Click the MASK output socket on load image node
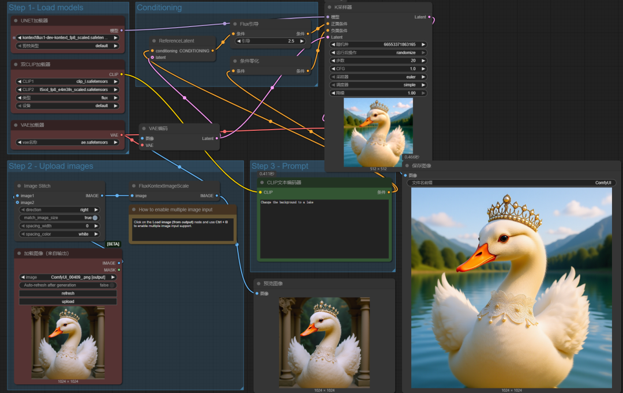Screen dimensions: 623x393 (x=119, y=270)
